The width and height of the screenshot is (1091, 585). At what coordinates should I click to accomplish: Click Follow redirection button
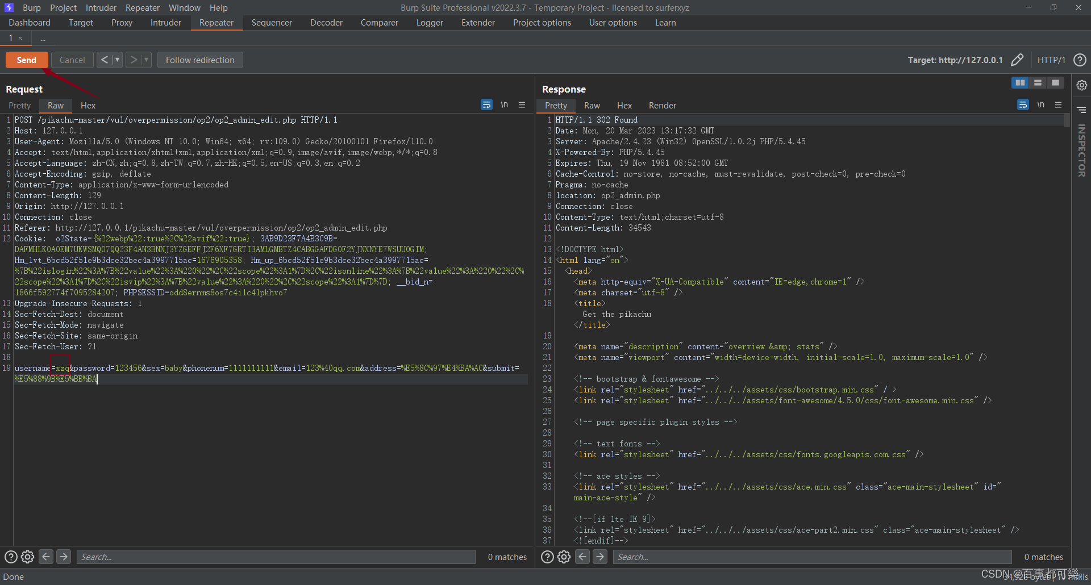[200, 60]
